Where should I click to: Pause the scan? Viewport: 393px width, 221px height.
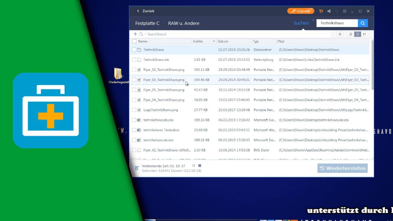194,166
